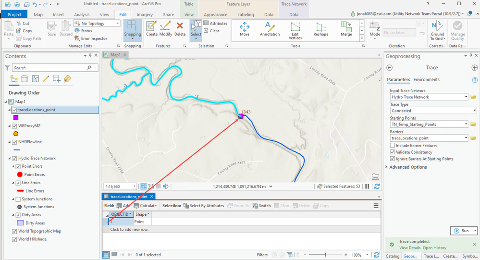Open the Labeling ribbon tab
Screen dimensions: 480x260
tap(246, 14)
